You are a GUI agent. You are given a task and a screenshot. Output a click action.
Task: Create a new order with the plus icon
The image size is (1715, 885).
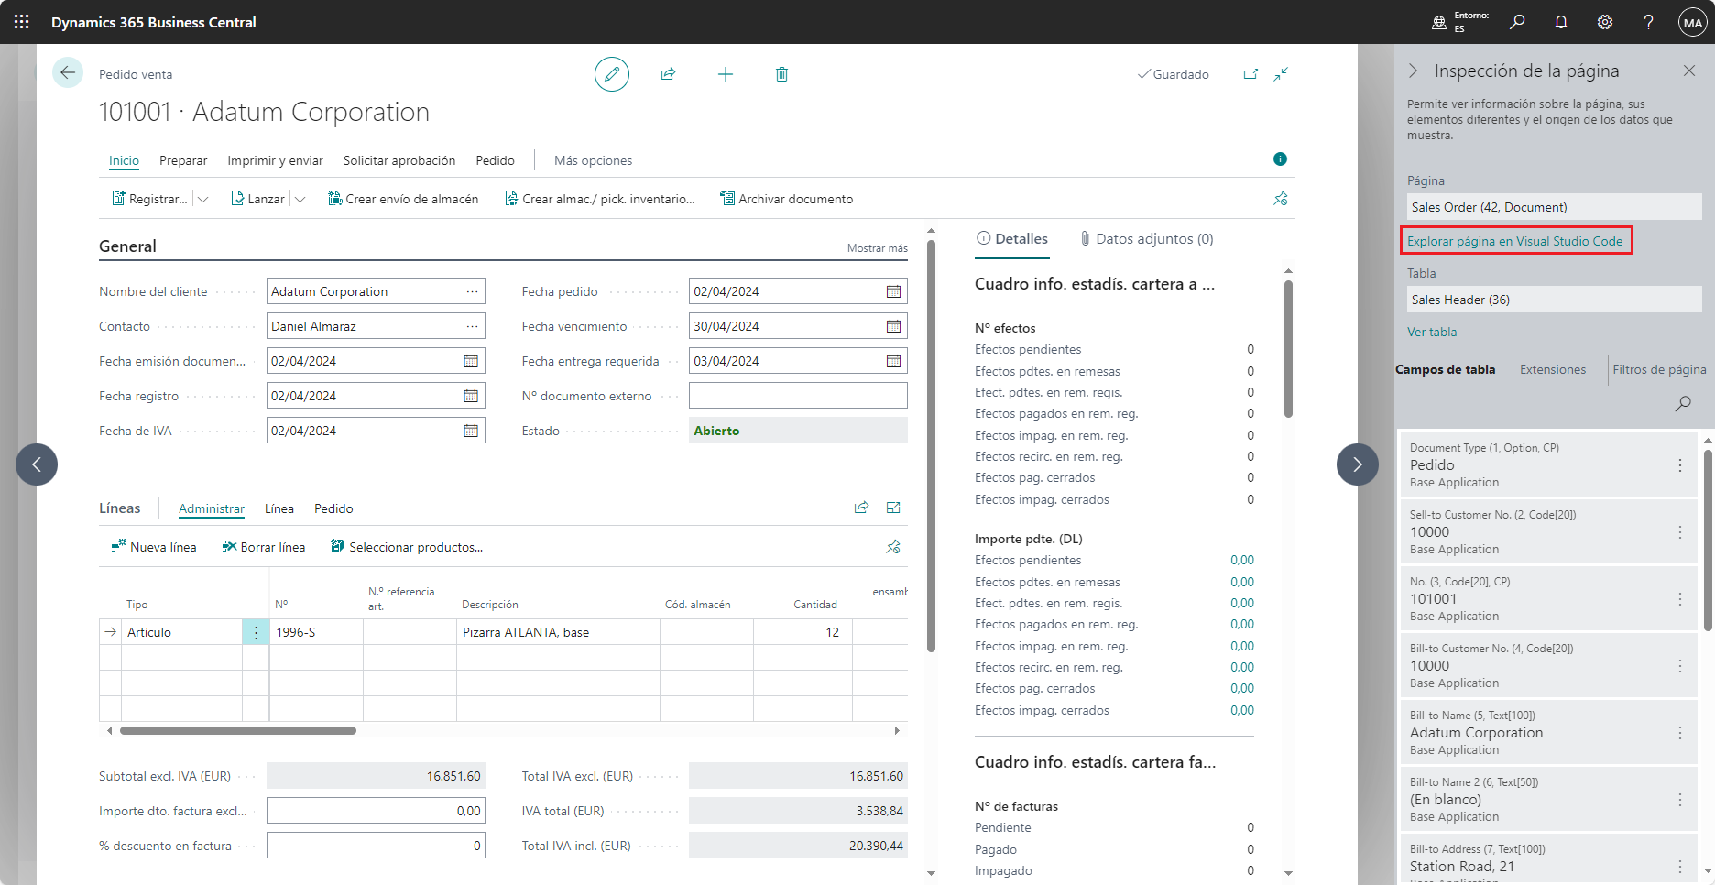[x=726, y=74]
